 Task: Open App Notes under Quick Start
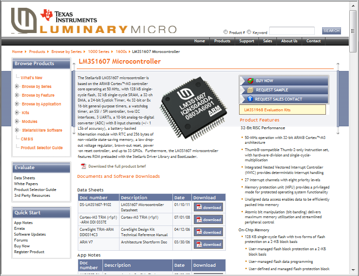click(x=23, y=223)
